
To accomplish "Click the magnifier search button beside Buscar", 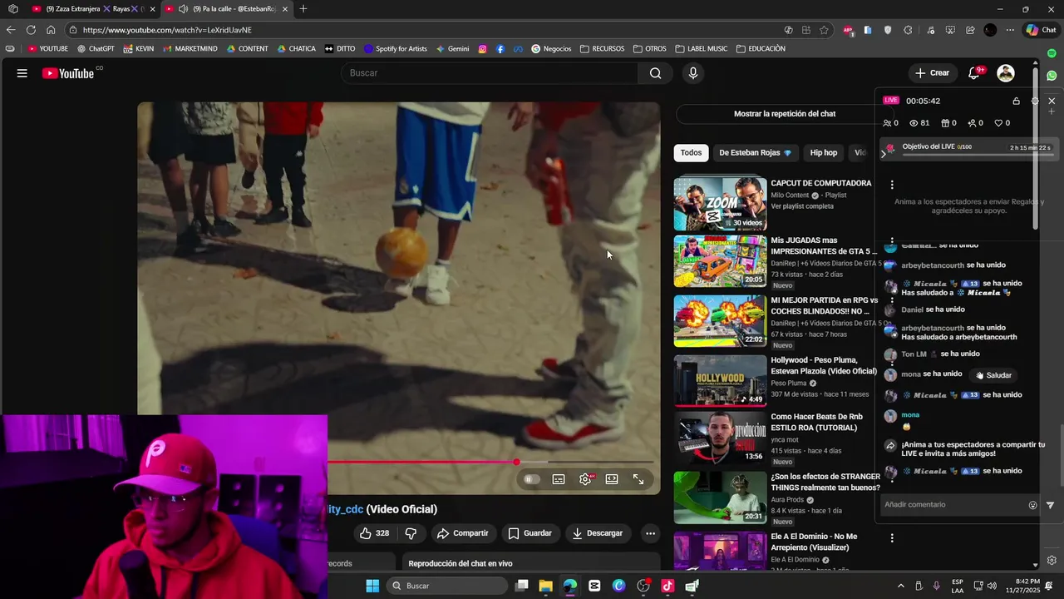I will pyautogui.click(x=656, y=73).
